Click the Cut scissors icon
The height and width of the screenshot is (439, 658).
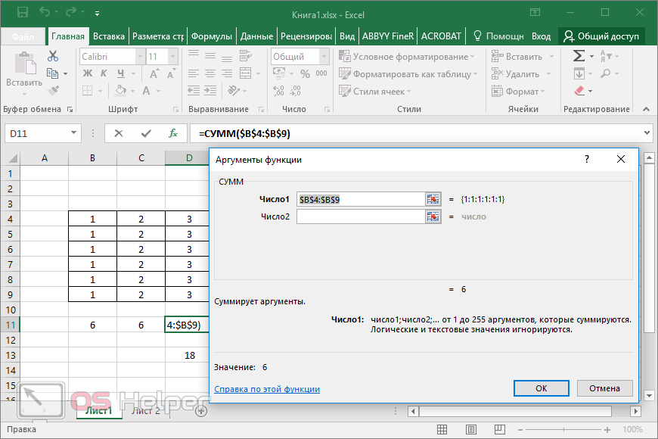coord(53,56)
